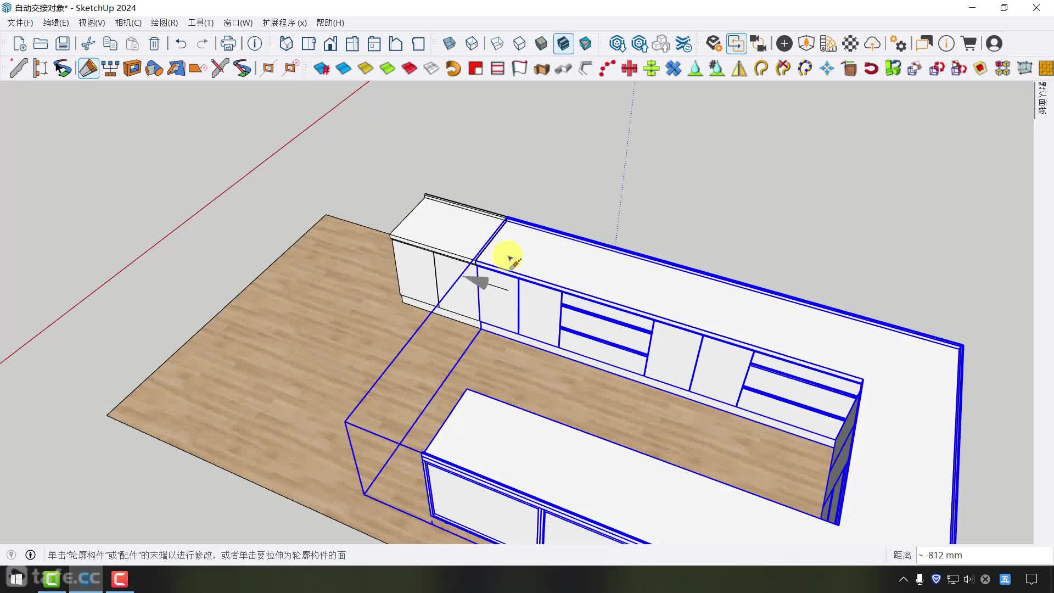
Task: Cut selection with the scissors icon
Action: tap(88, 43)
